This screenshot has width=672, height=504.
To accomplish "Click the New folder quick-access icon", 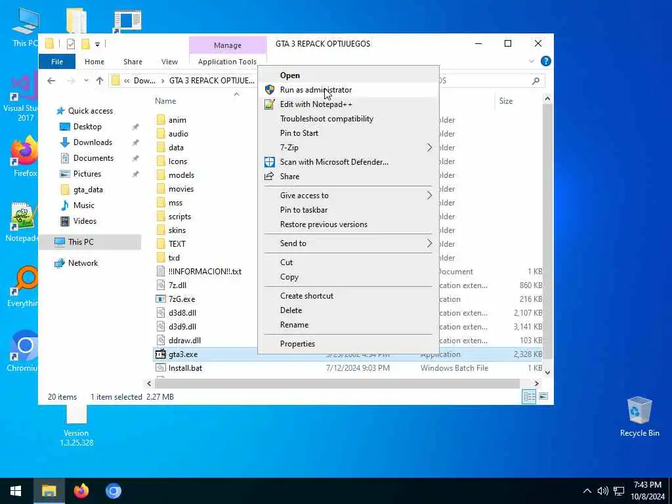I will pos(85,44).
